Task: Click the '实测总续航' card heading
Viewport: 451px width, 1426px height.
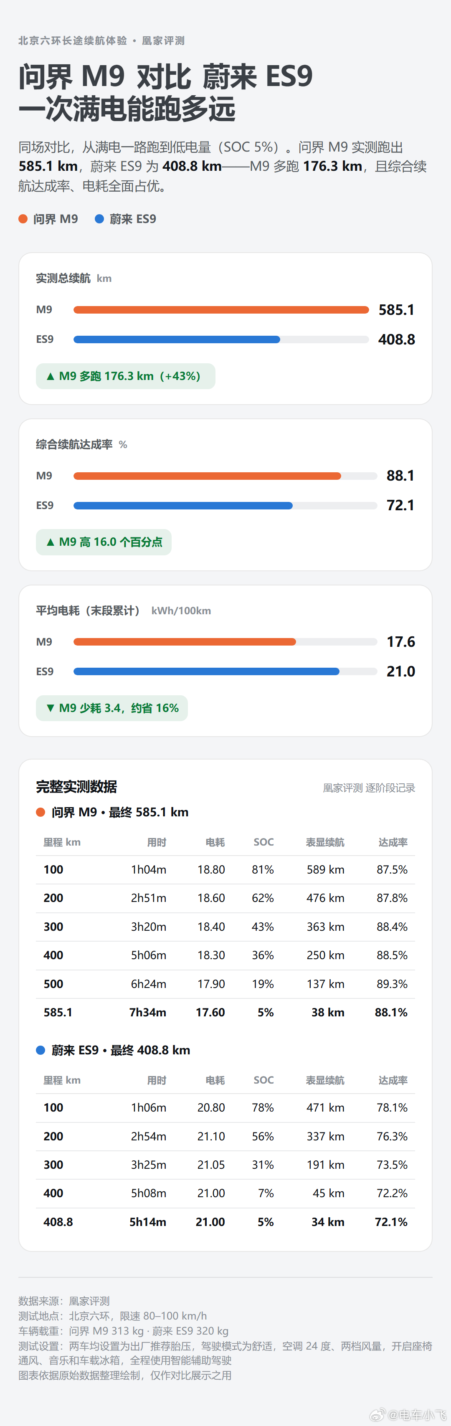Action: (63, 278)
